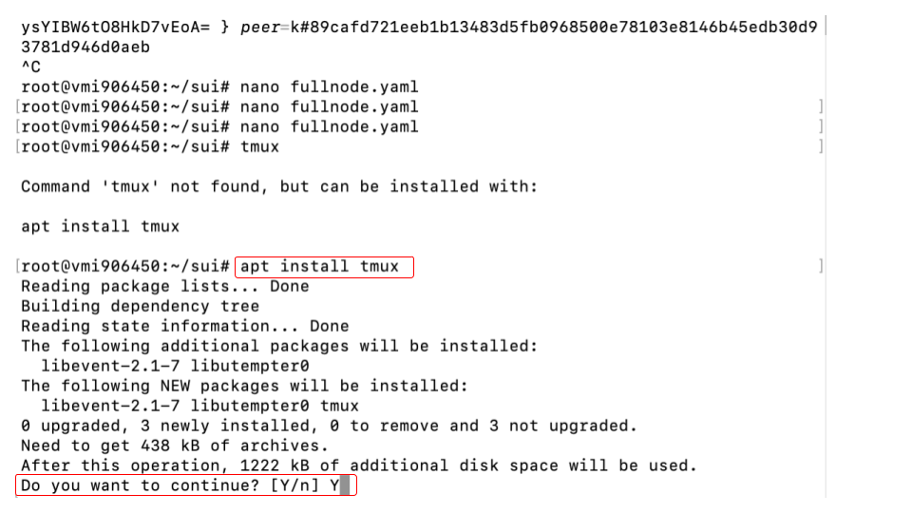The width and height of the screenshot is (912, 513).
Task: Select the "tmux" command after the sui# prompt
Action: pyautogui.click(x=259, y=146)
